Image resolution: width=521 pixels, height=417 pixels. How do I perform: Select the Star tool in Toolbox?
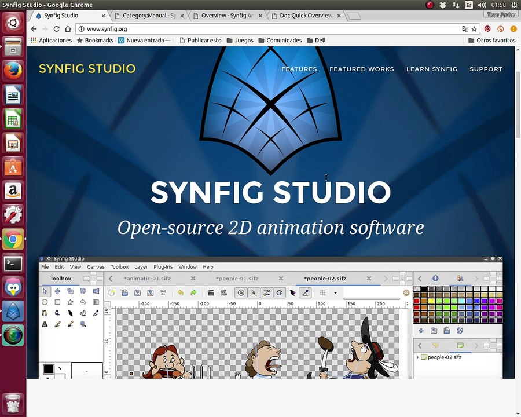tap(70, 302)
